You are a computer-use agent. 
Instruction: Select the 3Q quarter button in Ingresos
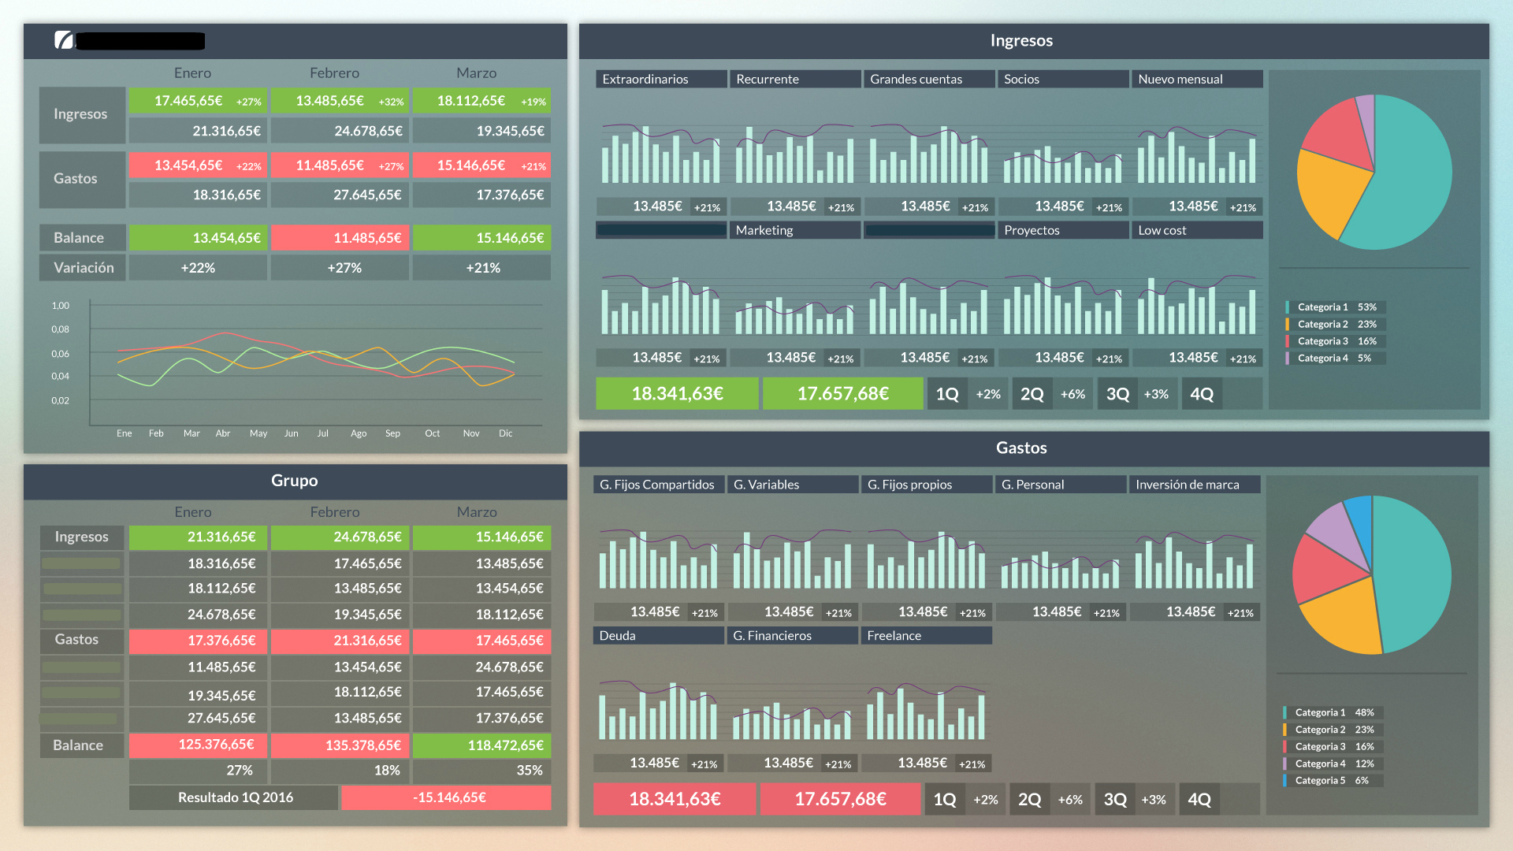1117,394
